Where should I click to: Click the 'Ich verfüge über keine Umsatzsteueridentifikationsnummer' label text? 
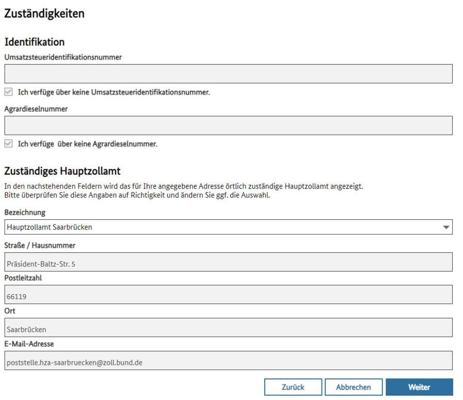114,92
